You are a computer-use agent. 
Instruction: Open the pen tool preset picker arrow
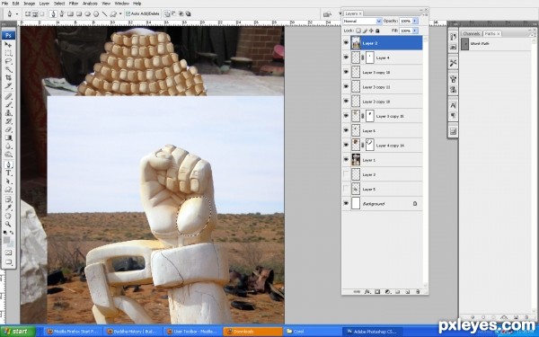pyautogui.click(x=17, y=14)
